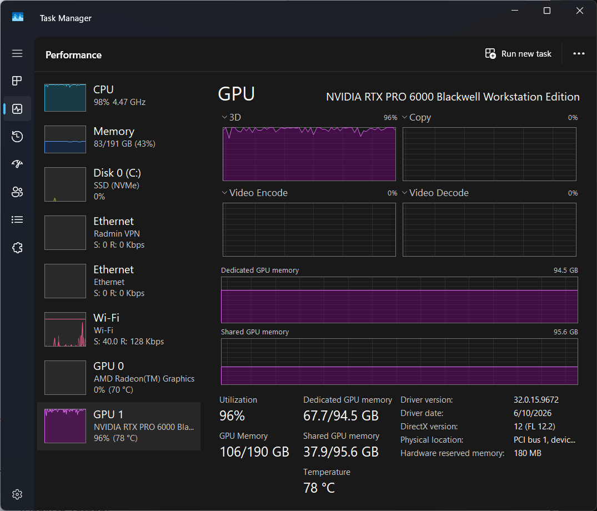597x511 pixels.
Task: Open the Users page icon
Action: [x=17, y=192]
